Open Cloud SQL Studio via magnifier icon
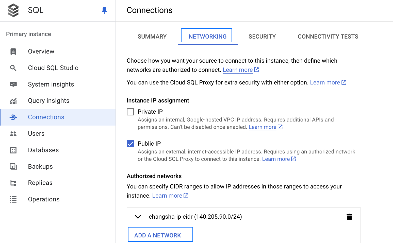The width and height of the screenshot is (393, 243). [x=13, y=68]
